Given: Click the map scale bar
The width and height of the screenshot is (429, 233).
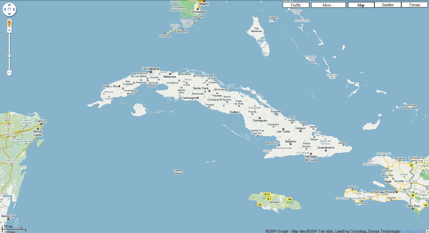Looking at the screenshot, I should pos(13,229).
